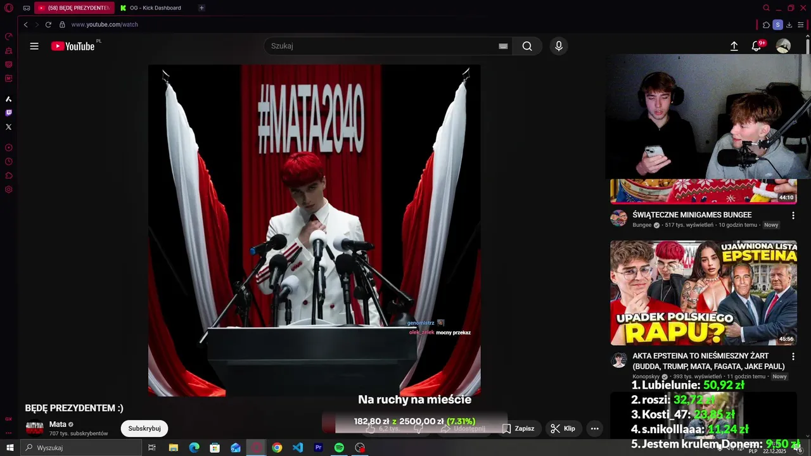Open Spotify from taskbar

click(x=339, y=448)
